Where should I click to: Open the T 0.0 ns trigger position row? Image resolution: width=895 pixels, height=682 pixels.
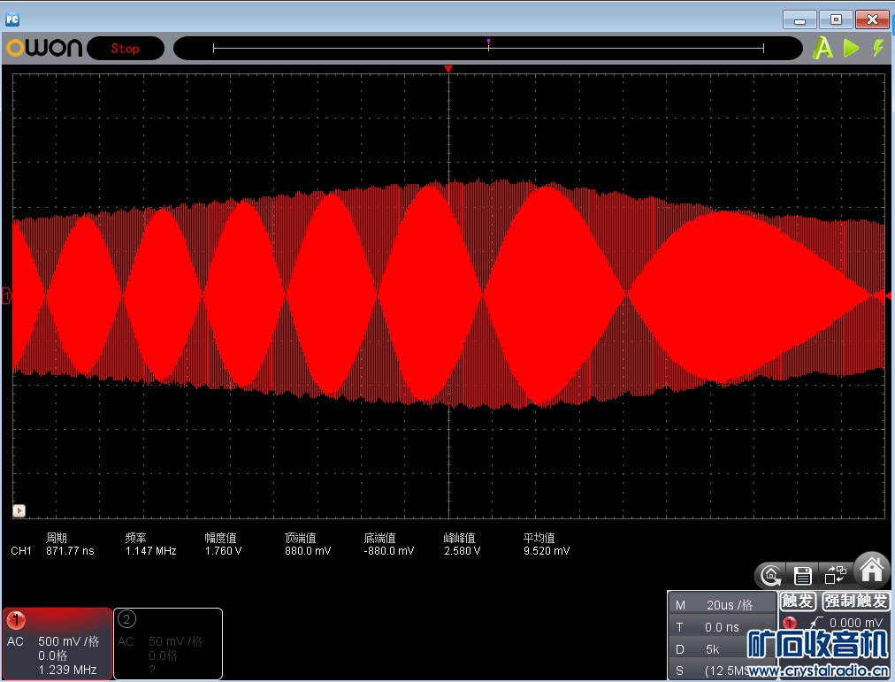point(721,627)
